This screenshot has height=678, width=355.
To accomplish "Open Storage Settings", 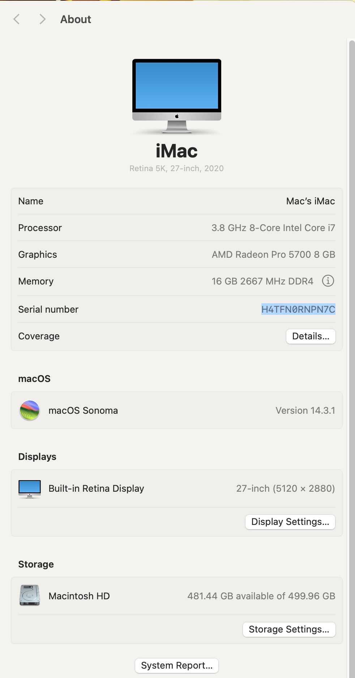I will click(289, 629).
